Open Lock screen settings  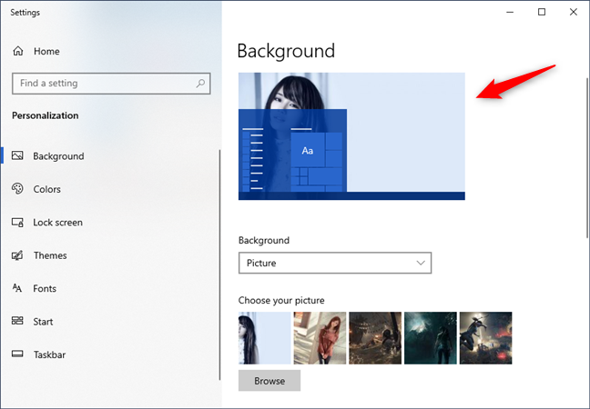[x=57, y=223]
